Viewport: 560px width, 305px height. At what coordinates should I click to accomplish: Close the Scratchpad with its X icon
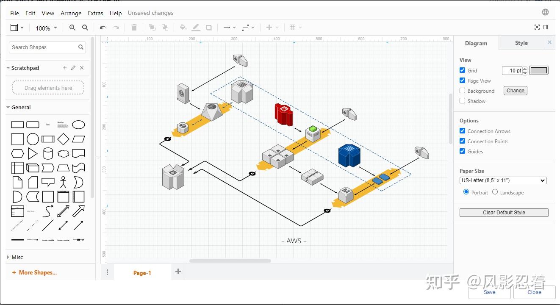82,68
